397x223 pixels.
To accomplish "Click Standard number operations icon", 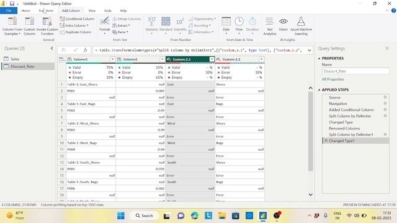I will (x=166, y=22).
